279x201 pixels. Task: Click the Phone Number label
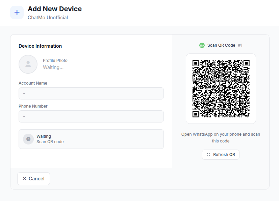point(33,106)
